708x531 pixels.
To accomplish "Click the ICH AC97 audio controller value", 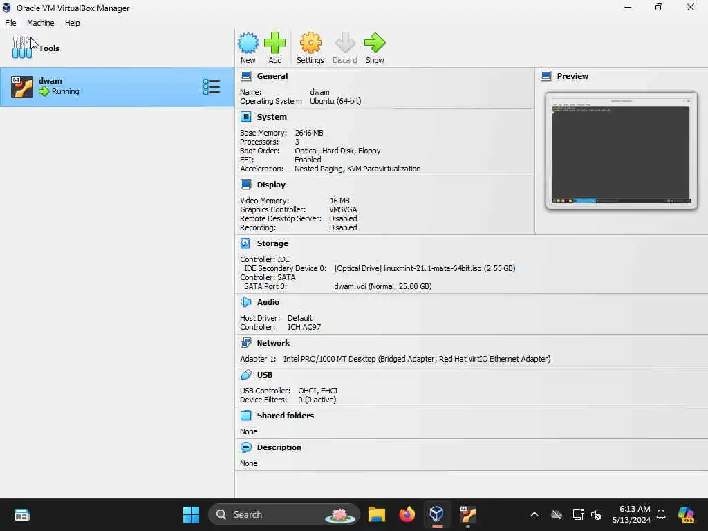I will coord(304,327).
